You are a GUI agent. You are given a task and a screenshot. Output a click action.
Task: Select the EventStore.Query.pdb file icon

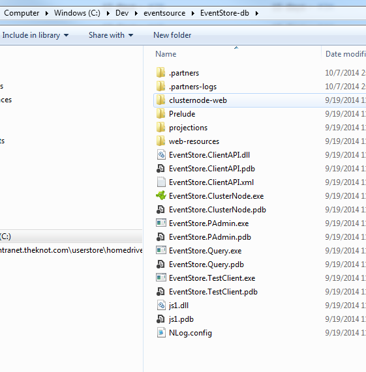160,264
